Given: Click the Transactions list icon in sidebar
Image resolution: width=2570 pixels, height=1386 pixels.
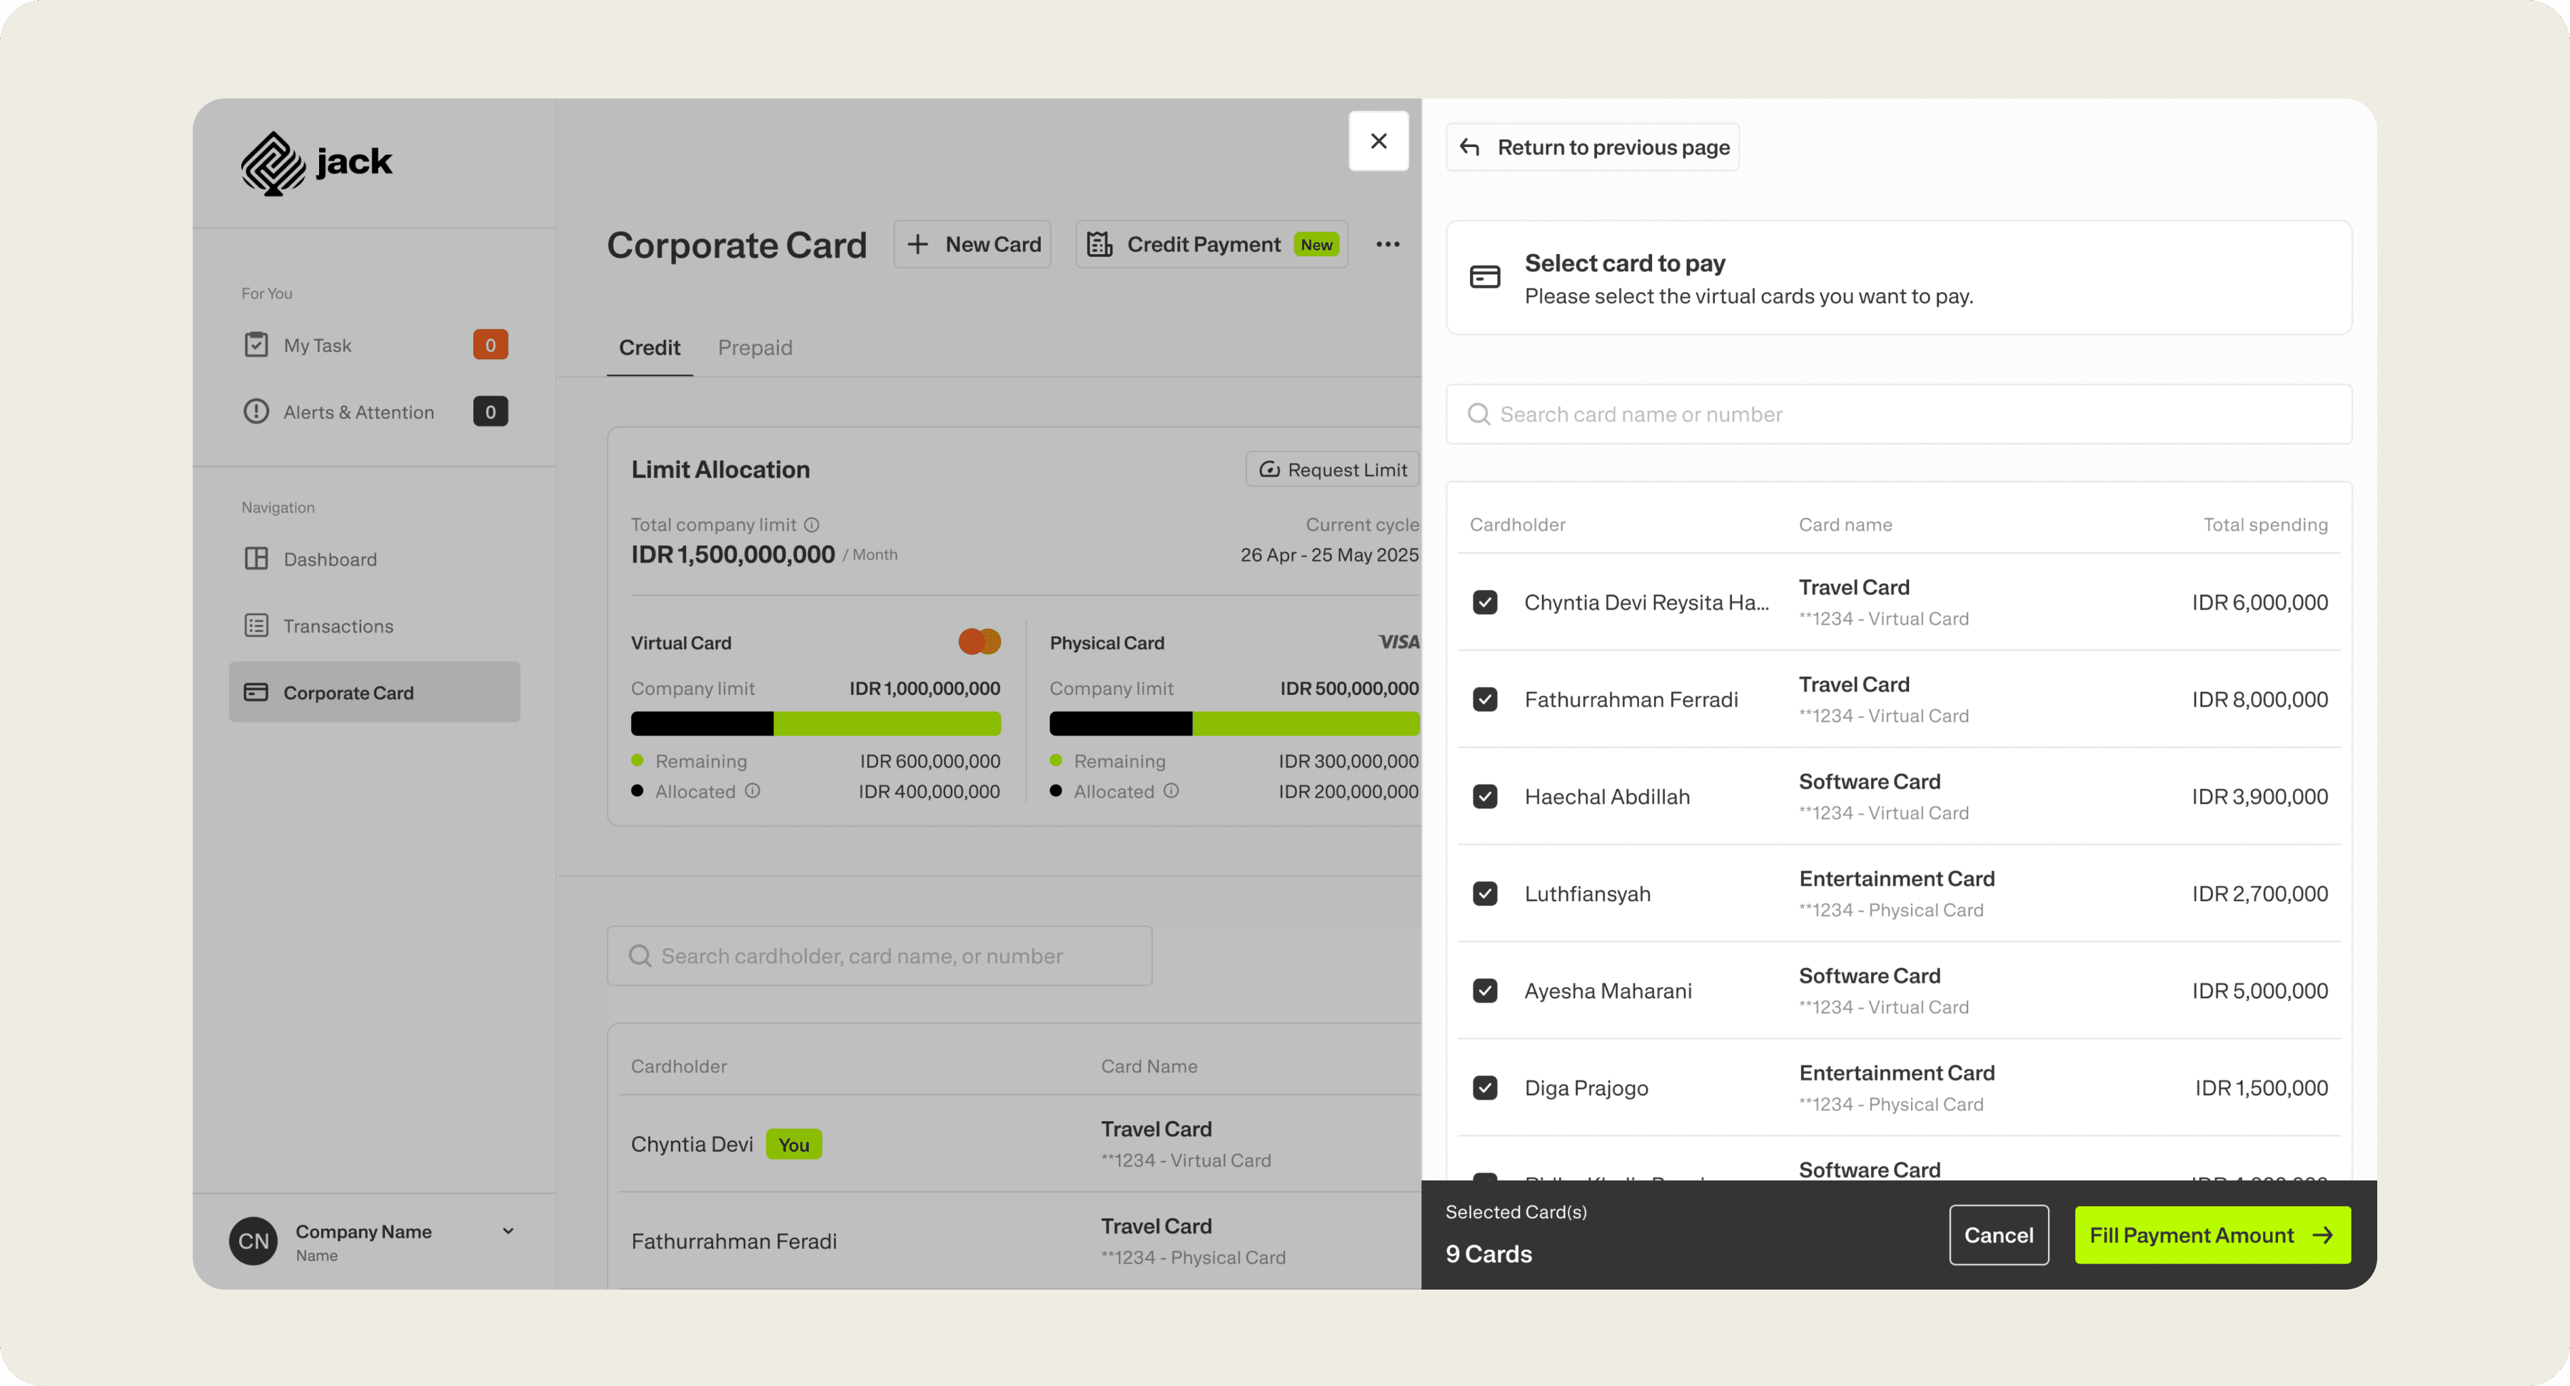Looking at the screenshot, I should (x=256, y=626).
